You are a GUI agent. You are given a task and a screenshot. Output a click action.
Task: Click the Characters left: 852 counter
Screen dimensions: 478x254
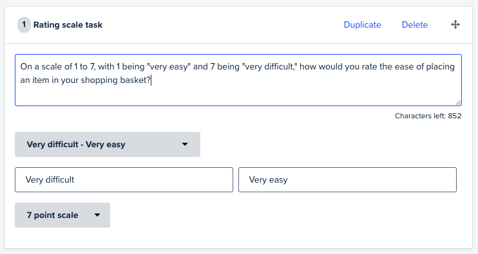click(x=428, y=116)
